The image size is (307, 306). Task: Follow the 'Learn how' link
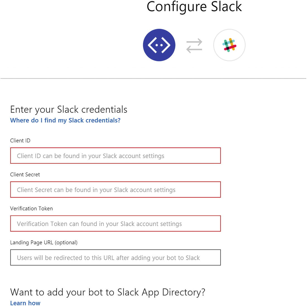25,303
